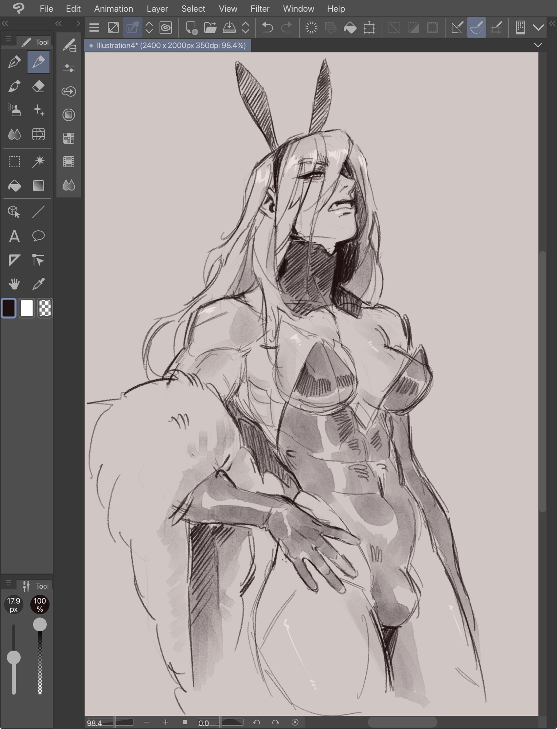
Task: Select the transparent color swatch
Action: coord(45,308)
